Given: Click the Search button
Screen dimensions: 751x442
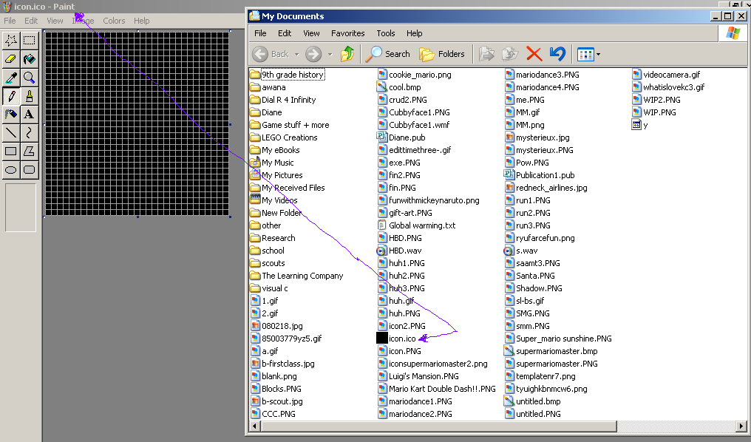Looking at the screenshot, I should 389,54.
